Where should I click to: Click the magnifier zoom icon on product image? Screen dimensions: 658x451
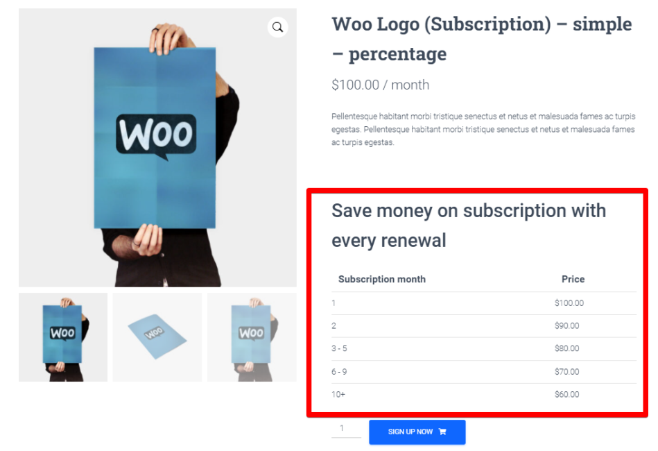click(x=277, y=27)
